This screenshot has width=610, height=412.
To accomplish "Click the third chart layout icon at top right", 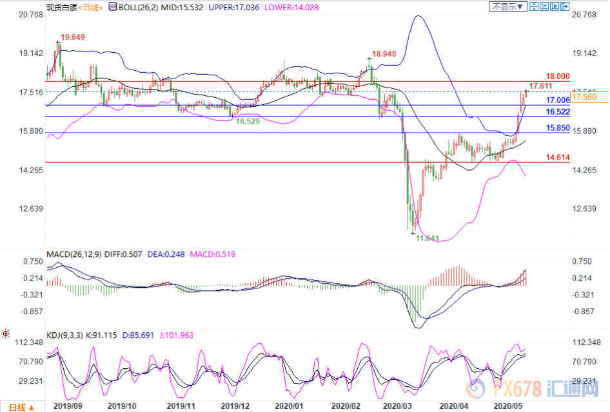I will [x=556, y=6].
